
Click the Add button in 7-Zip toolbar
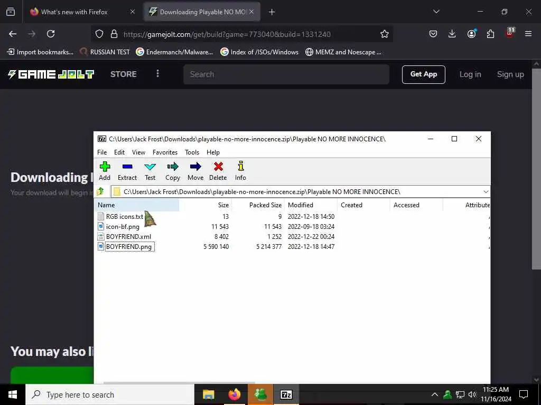tap(105, 171)
